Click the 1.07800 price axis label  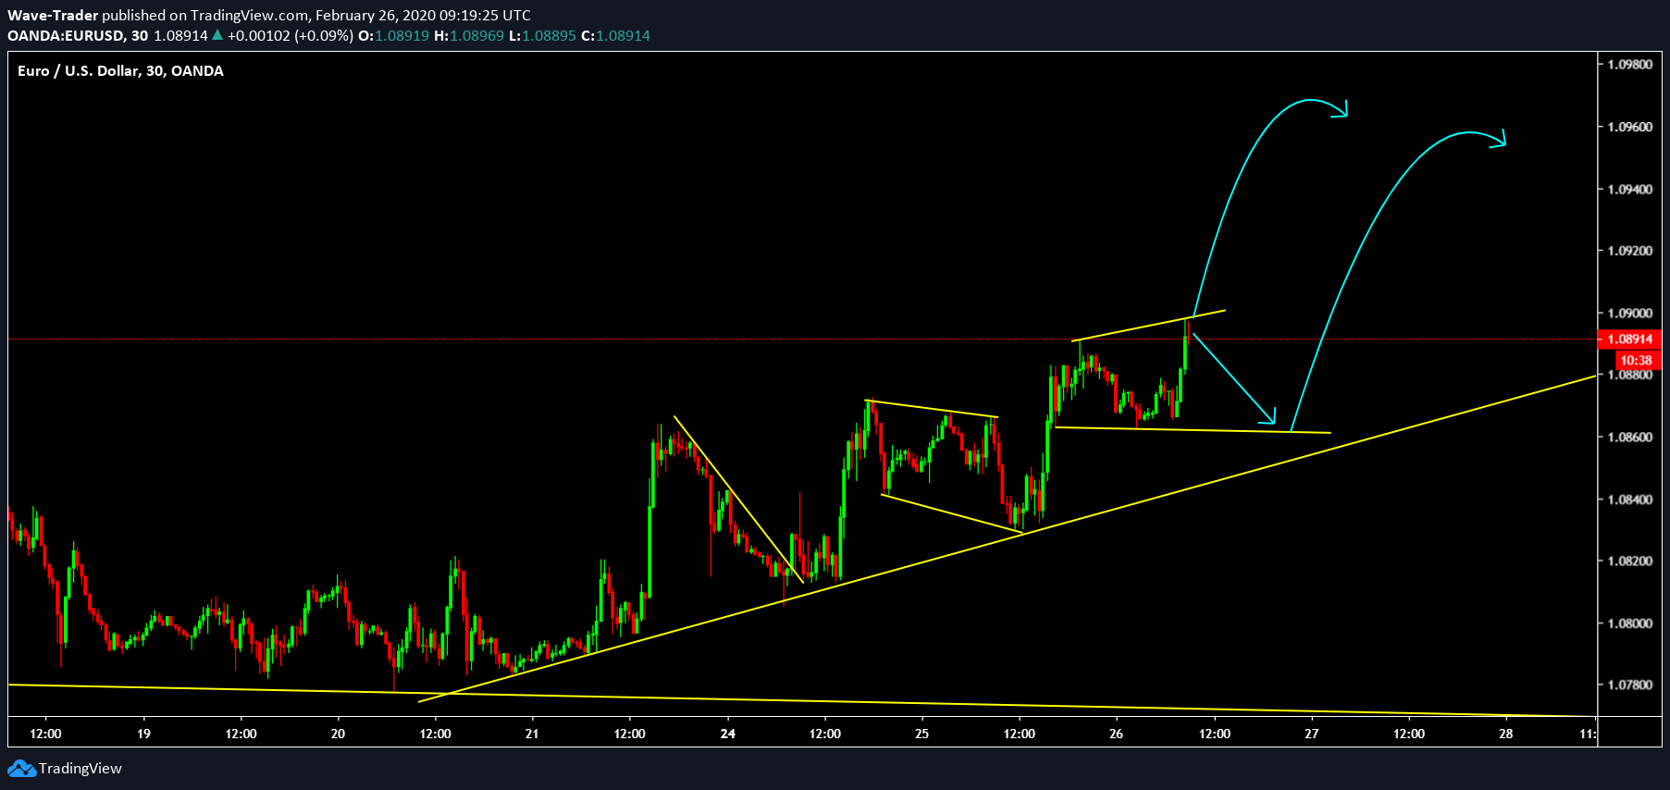[x=1630, y=685]
